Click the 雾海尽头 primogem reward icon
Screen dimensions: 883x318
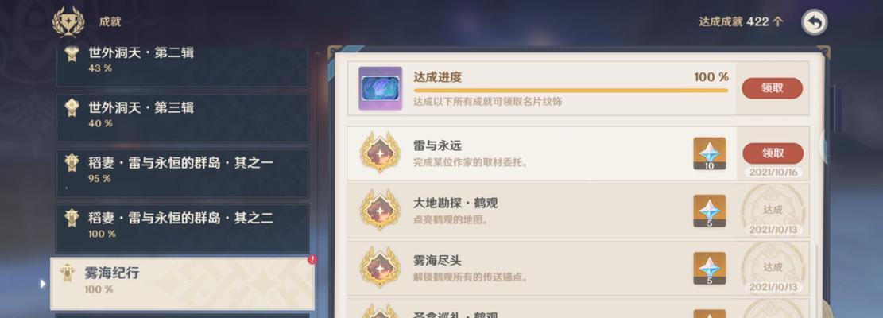pyautogui.click(x=710, y=269)
